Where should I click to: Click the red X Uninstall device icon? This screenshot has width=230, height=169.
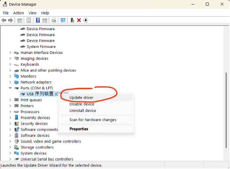point(79,20)
